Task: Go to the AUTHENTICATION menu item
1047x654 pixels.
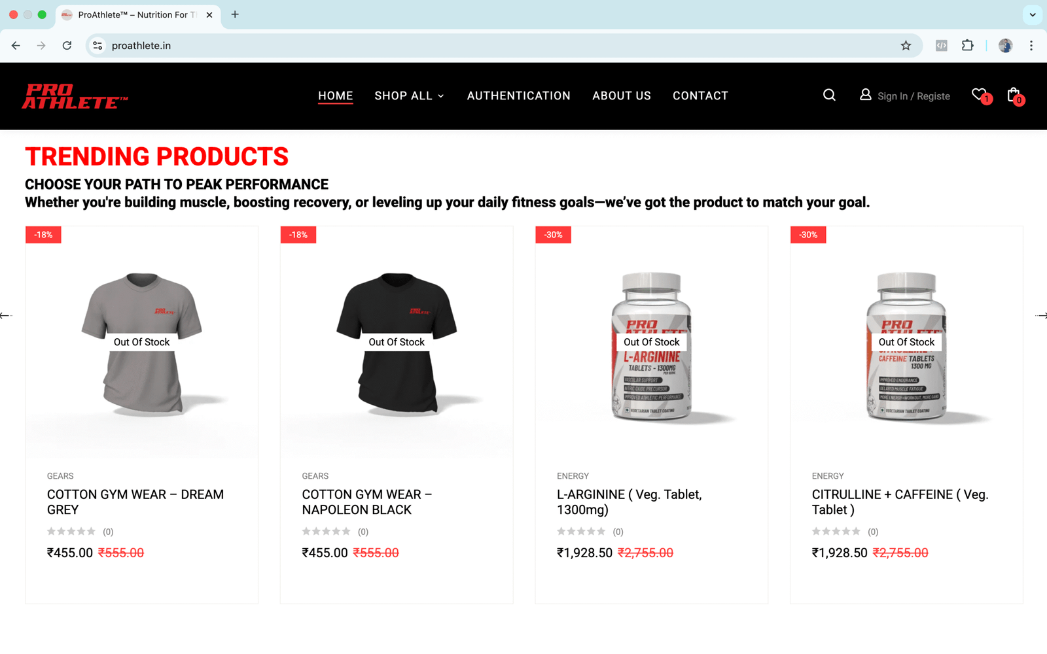Action: pos(519,95)
